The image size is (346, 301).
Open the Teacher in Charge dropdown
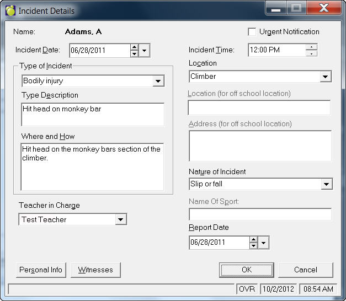[x=120, y=220]
